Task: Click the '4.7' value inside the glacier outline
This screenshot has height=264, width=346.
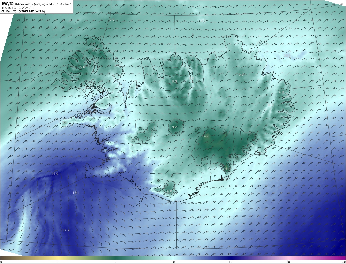Action: click(174, 127)
